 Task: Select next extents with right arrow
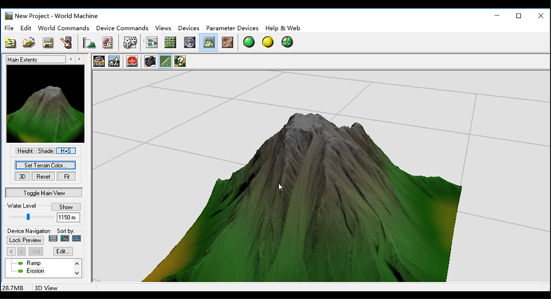click(79, 59)
